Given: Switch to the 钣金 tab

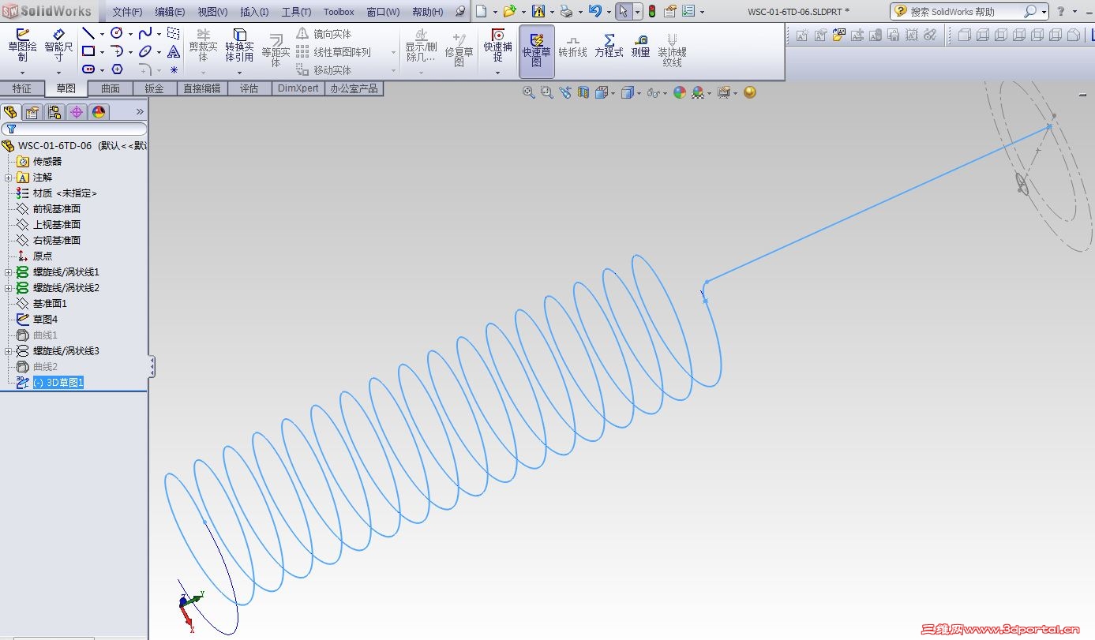Looking at the screenshot, I should (155, 88).
